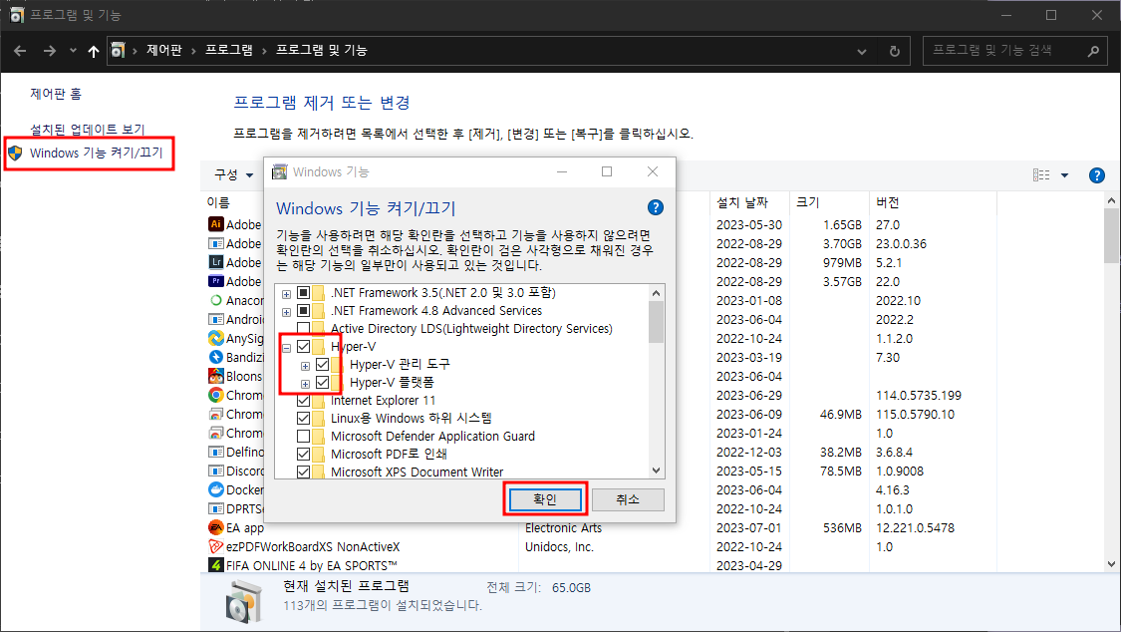Viewport: 1121px width, 632px height.
Task: Toggle .NET Framework 3.5 checkbox
Action: pyautogui.click(x=303, y=292)
